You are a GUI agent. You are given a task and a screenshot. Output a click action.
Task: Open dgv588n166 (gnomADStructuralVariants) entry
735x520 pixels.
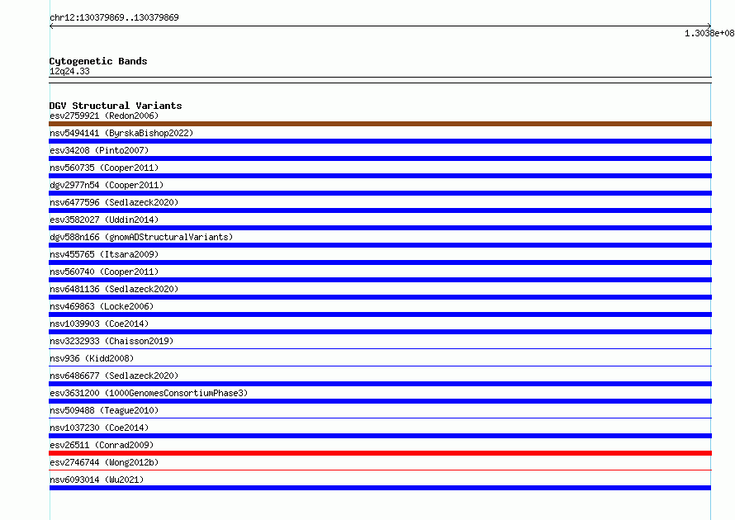(141, 237)
